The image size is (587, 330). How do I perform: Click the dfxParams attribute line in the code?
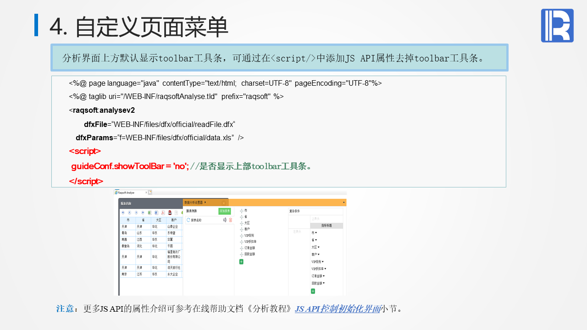160,137
